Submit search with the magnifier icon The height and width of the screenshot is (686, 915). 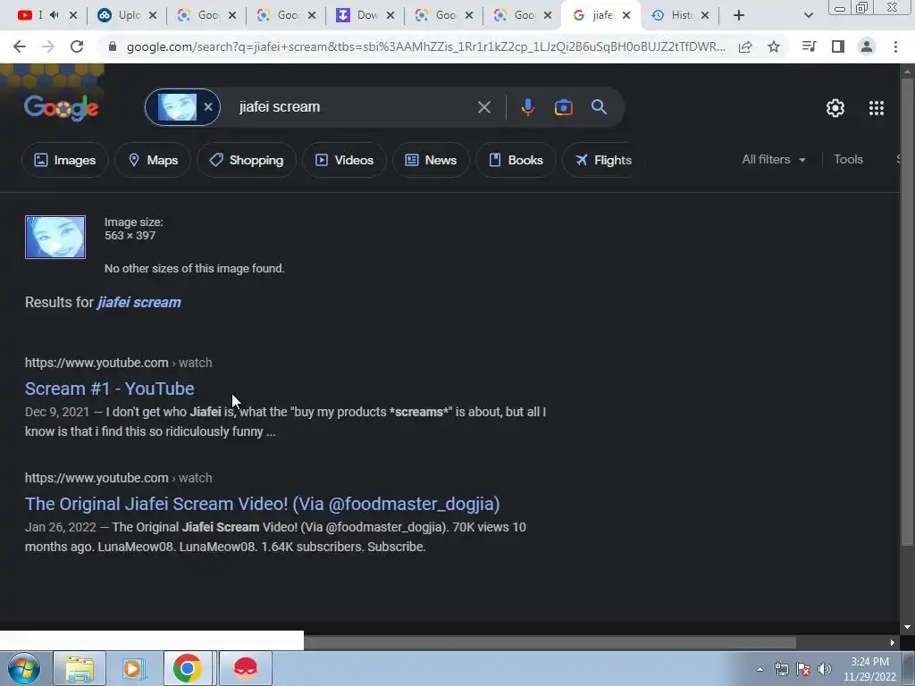tap(599, 107)
